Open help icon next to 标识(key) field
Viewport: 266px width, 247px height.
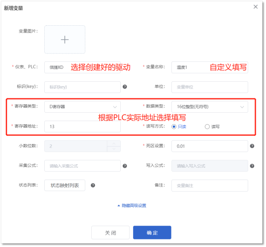(125, 87)
